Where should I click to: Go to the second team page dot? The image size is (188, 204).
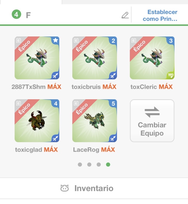point(89,164)
